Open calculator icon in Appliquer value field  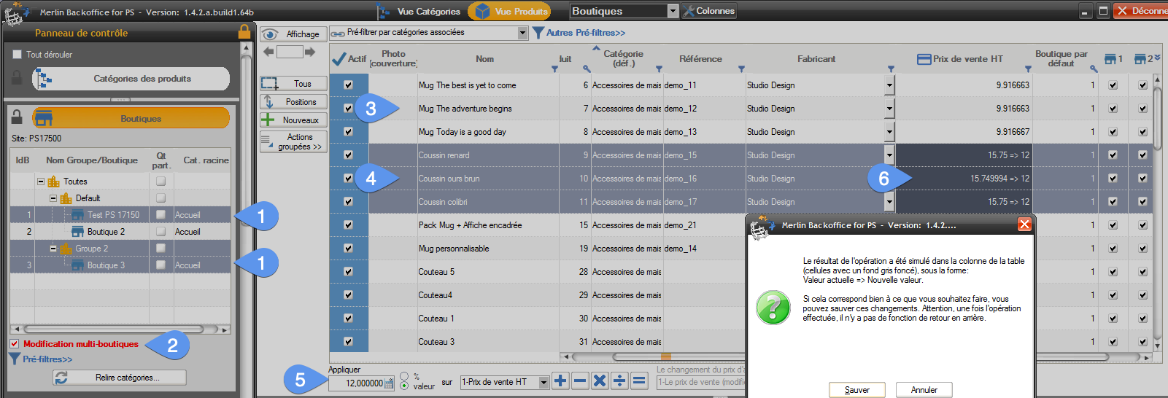pos(389,383)
